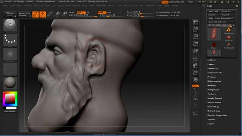Select the PolyMesh3D tool
Image resolution: width=242 pixels, height=136 pixels.
click(x=228, y=46)
